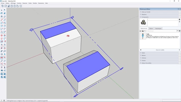
Task: Select the Look Around eye tool
Action: pos(2,71)
